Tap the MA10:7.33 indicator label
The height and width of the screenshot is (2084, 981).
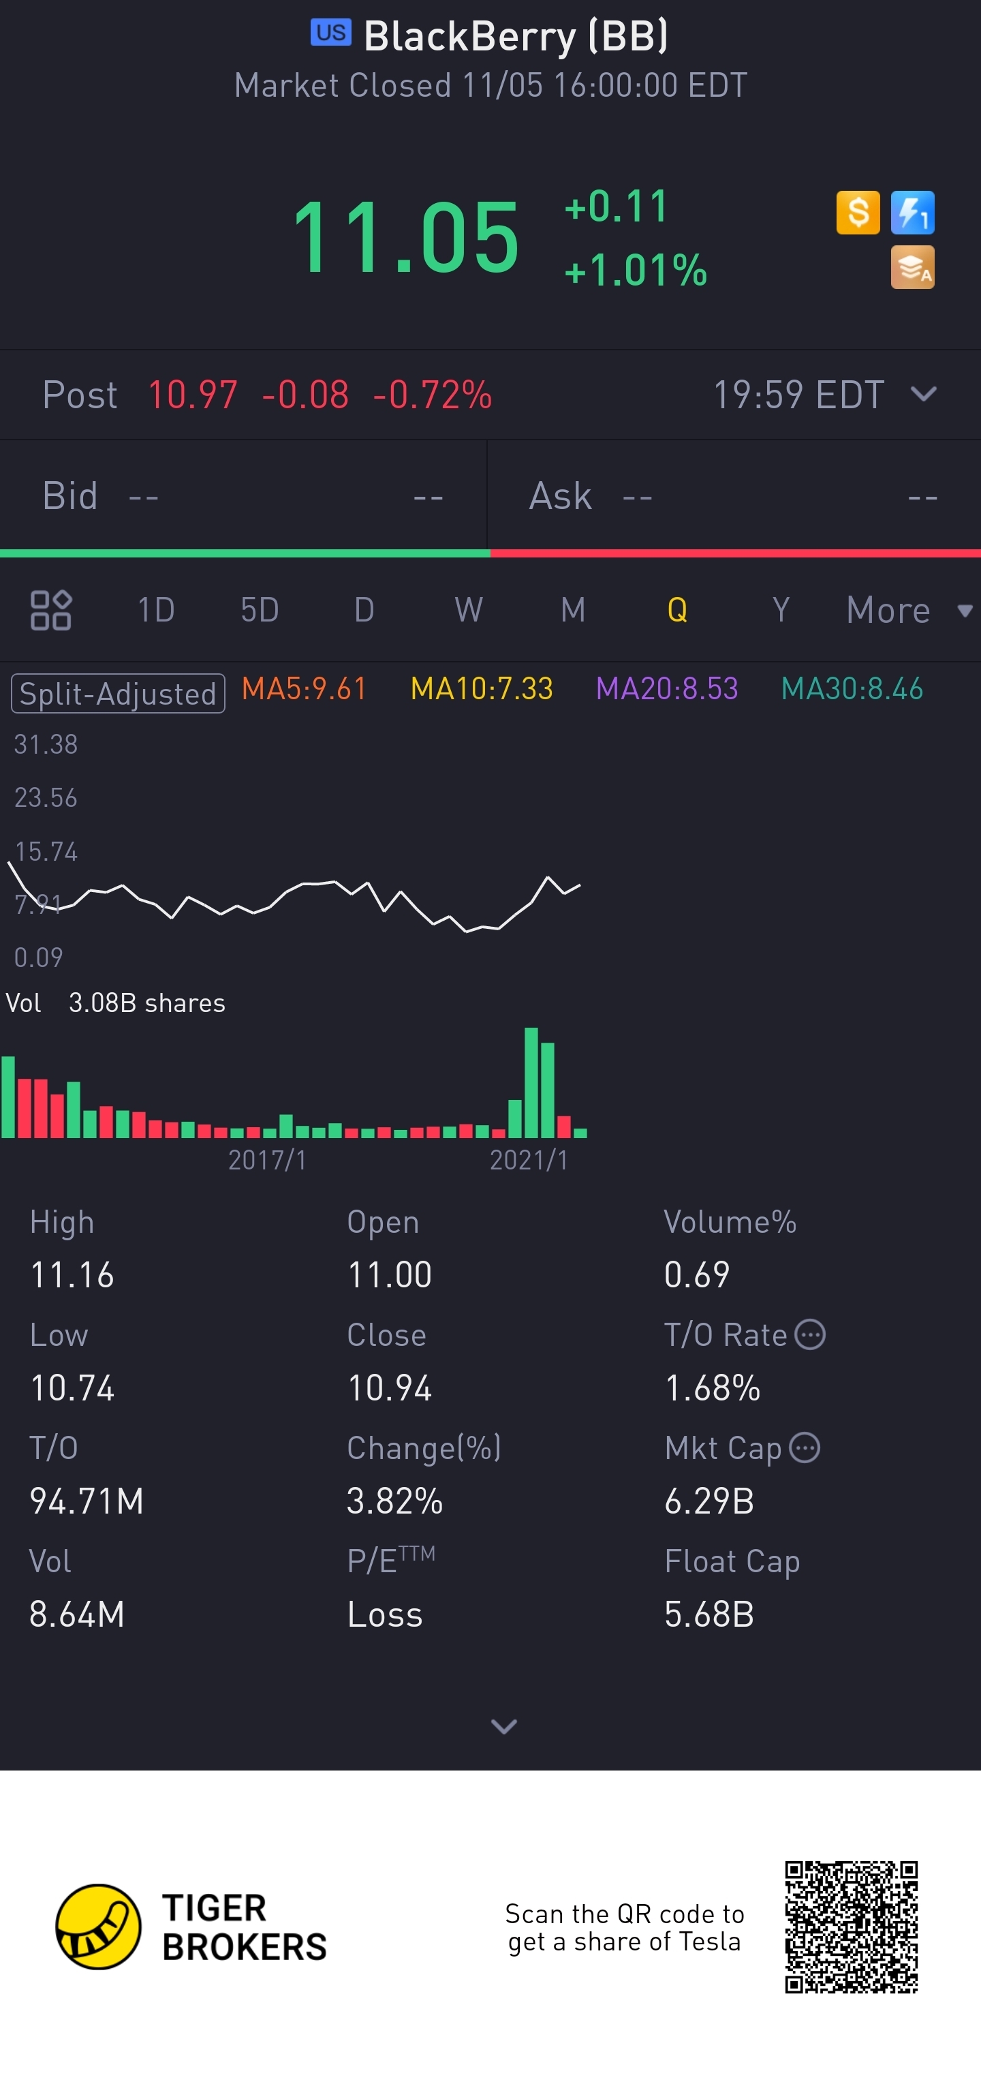click(481, 689)
